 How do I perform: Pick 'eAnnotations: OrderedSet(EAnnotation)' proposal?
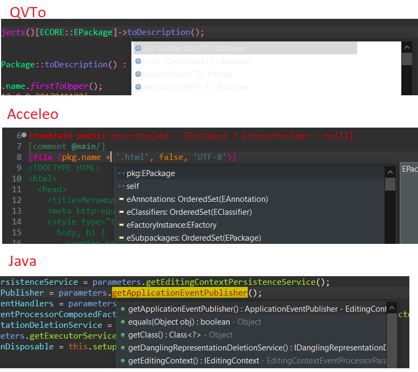coord(250,199)
